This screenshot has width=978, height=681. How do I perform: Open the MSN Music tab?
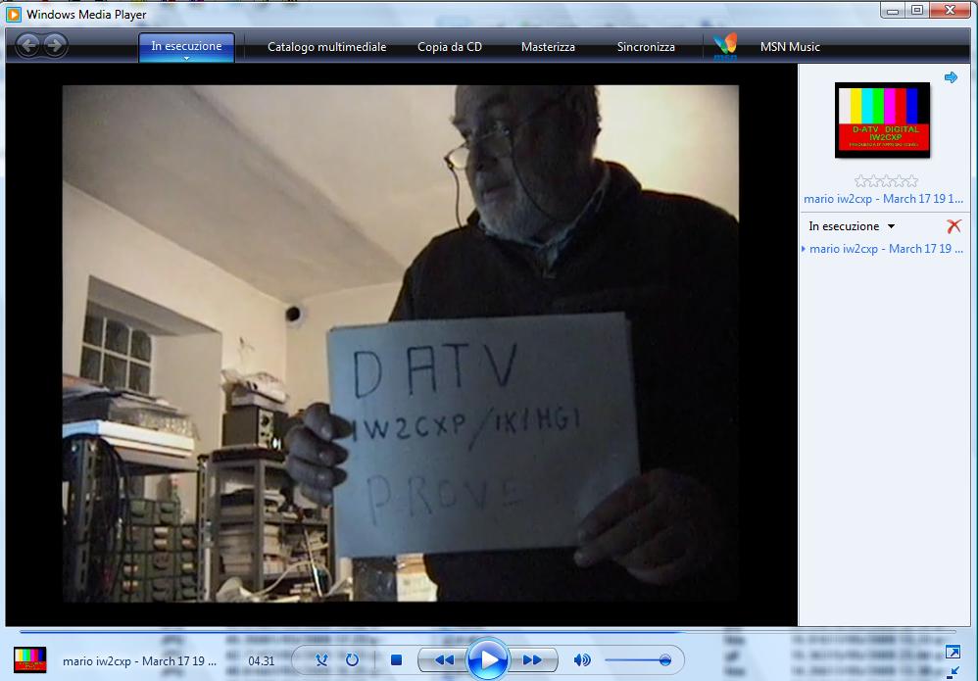tap(790, 47)
